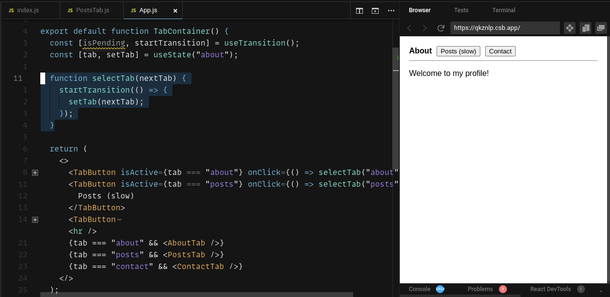Click the Contact button in preview
The width and height of the screenshot is (610, 297).
pos(500,51)
